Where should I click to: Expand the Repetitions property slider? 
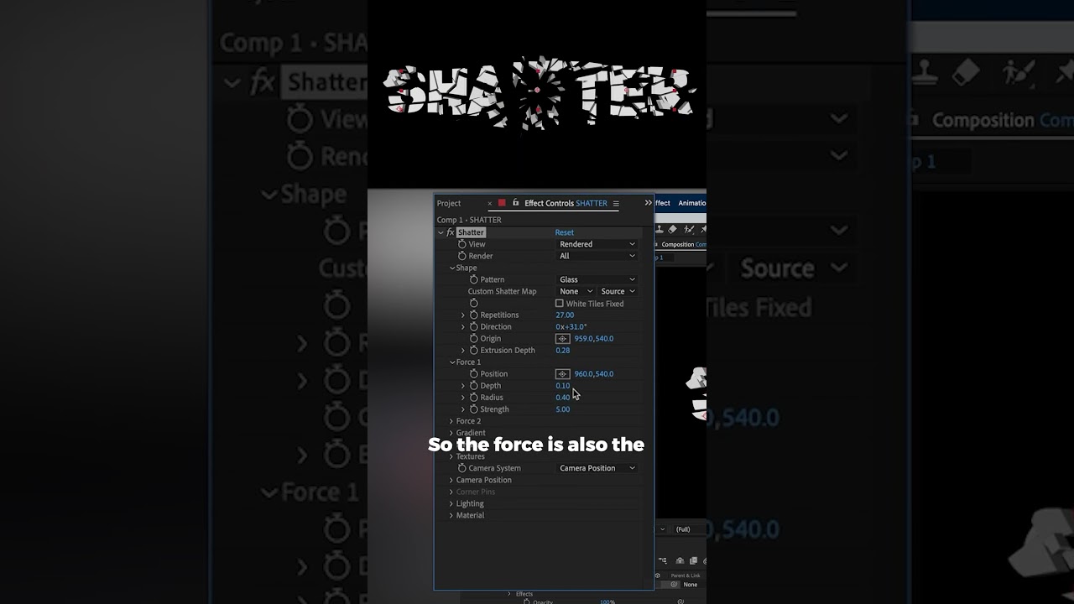(x=463, y=315)
